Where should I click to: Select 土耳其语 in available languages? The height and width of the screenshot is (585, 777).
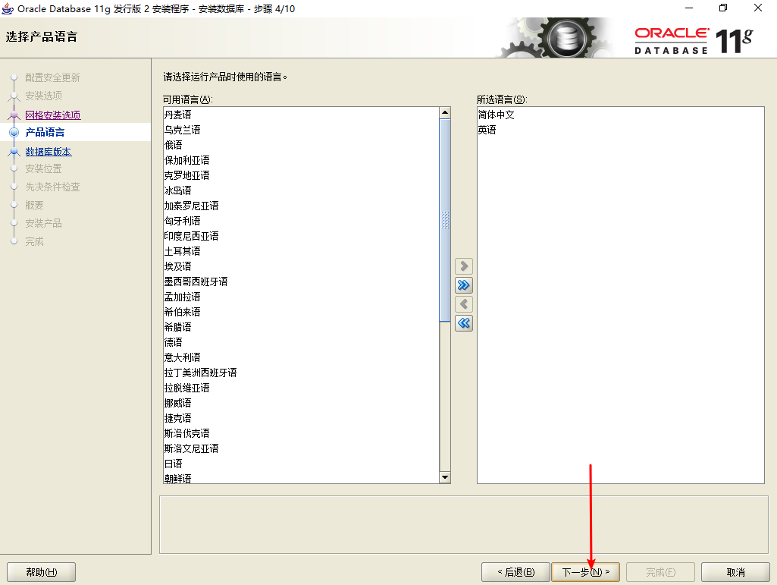301,251
